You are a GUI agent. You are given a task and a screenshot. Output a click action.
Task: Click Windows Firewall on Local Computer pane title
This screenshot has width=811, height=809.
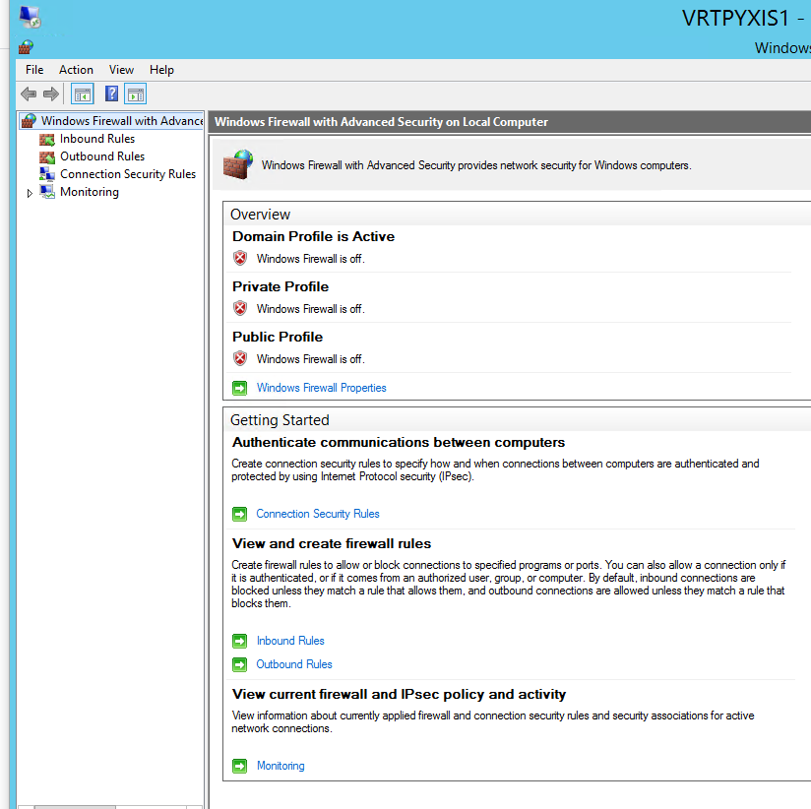[x=381, y=122]
